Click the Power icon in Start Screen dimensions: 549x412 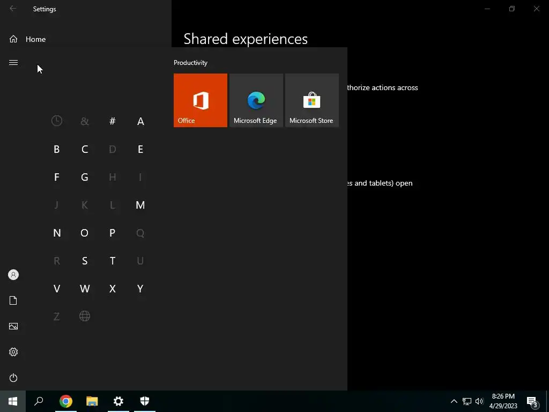pos(13,378)
